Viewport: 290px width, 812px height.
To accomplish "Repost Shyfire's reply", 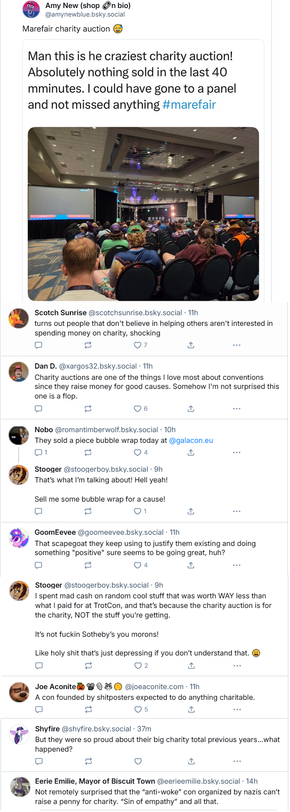I will (88, 761).
